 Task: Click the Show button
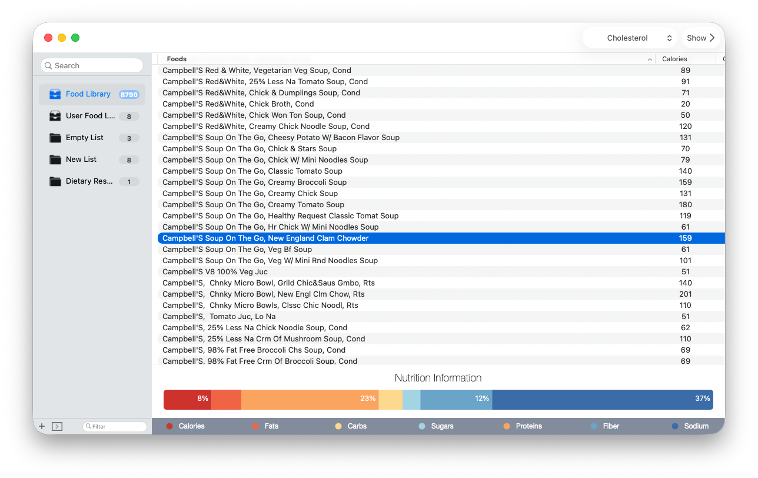[x=700, y=38]
